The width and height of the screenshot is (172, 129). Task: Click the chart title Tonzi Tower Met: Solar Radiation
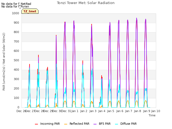point(86,3)
